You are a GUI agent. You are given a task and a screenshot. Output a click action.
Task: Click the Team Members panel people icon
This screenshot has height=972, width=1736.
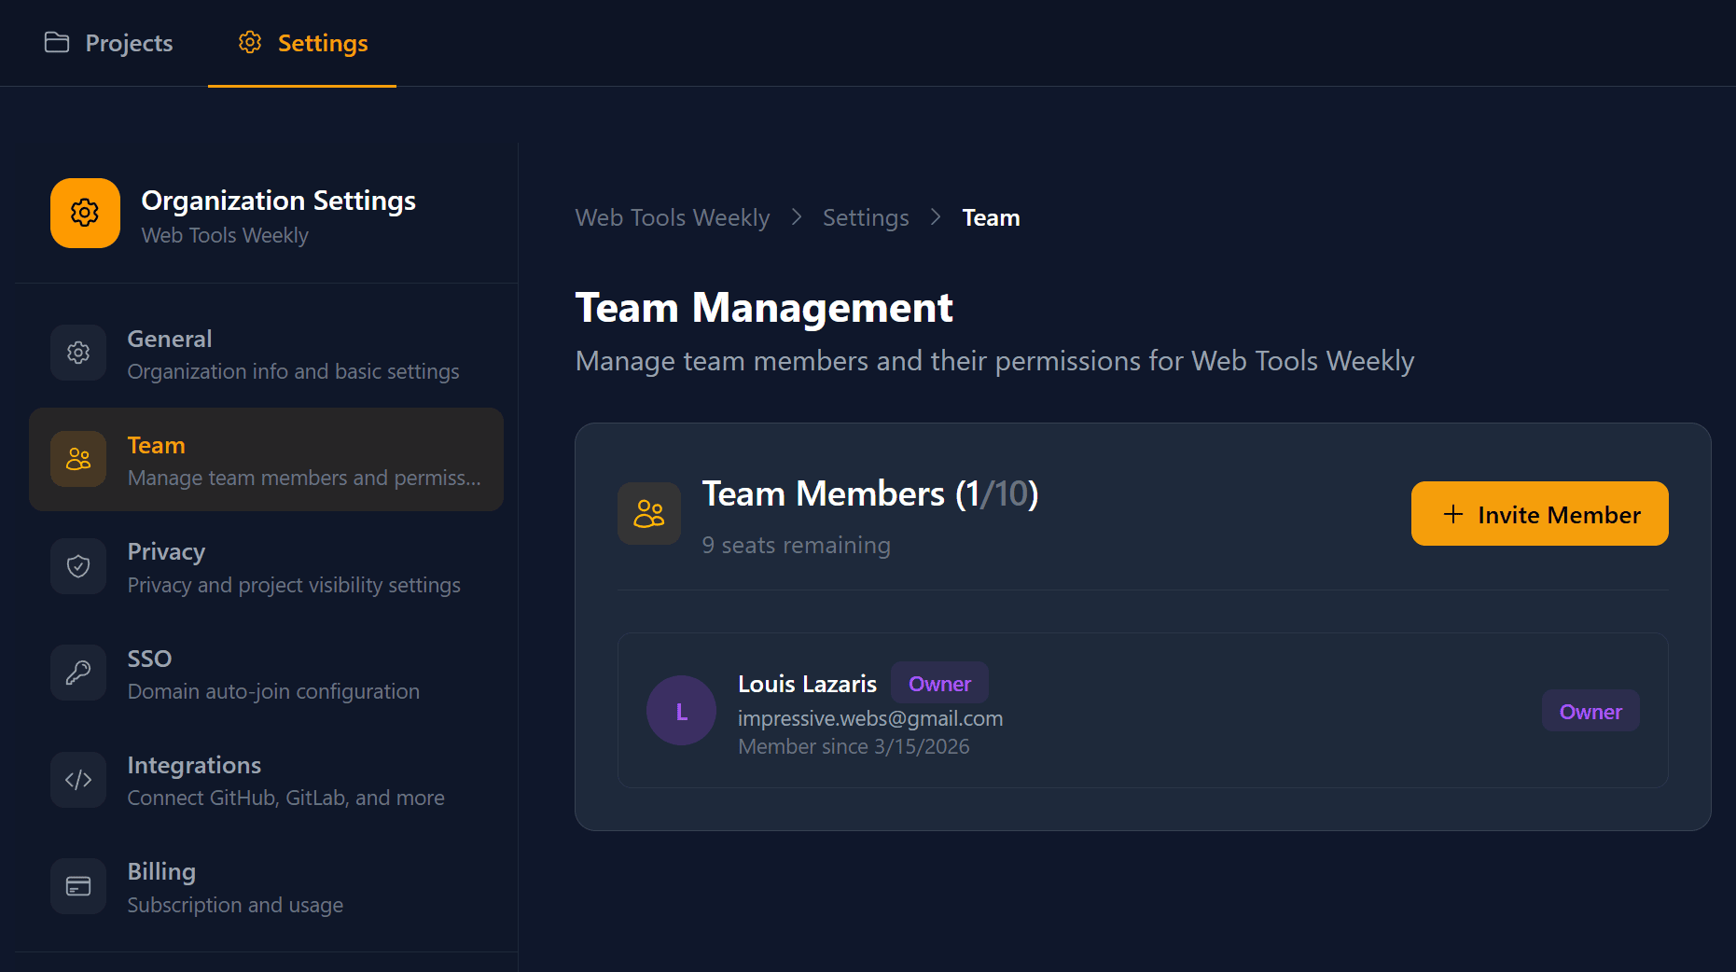click(x=648, y=513)
